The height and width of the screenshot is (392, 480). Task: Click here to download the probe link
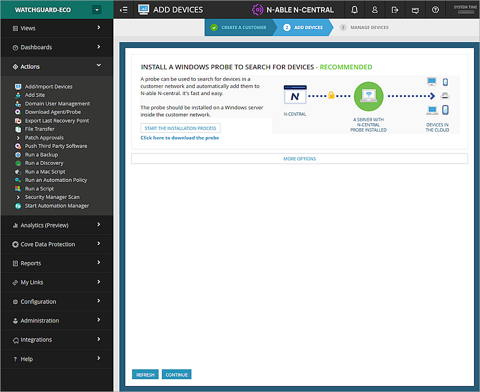coord(180,138)
